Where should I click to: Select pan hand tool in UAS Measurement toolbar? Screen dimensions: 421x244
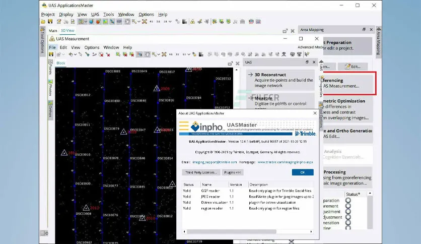point(147,54)
